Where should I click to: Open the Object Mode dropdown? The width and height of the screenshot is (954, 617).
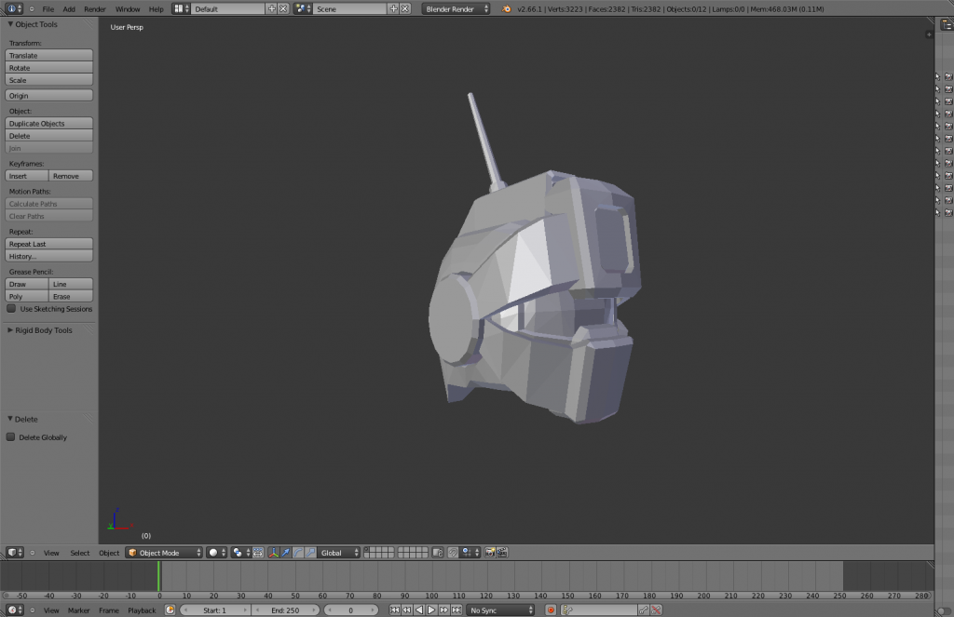[165, 553]
